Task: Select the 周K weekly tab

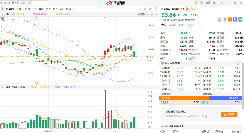Action: point(41,9)
